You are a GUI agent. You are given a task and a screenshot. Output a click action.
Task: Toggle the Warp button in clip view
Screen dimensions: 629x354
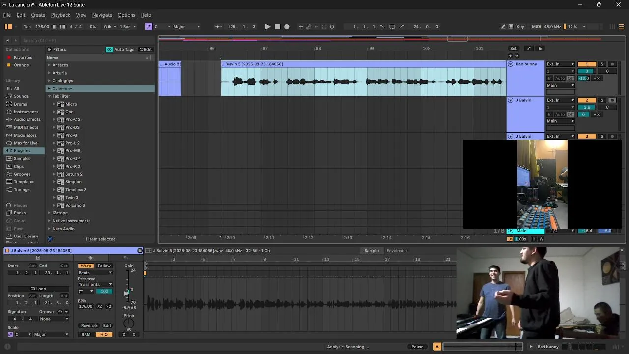click(x=86, y=266)
